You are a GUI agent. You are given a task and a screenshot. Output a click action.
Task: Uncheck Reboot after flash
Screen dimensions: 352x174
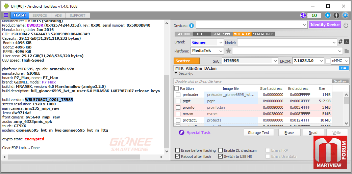(x=178, y=156)
